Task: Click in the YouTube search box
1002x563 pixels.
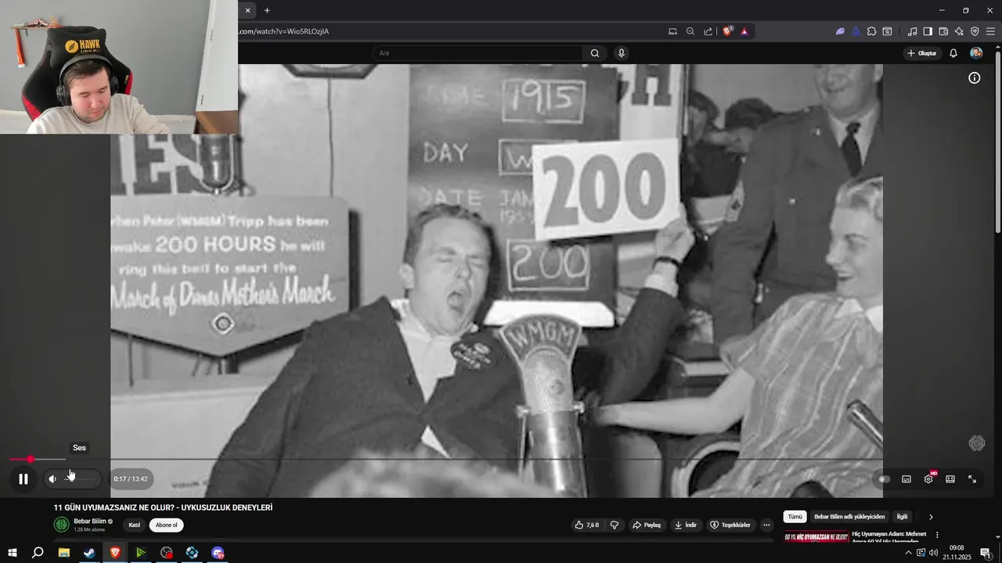Action: [x=478, y=53]
